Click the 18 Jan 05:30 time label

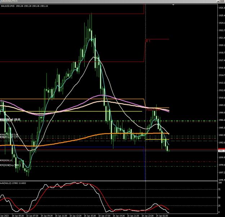[18, 216]
